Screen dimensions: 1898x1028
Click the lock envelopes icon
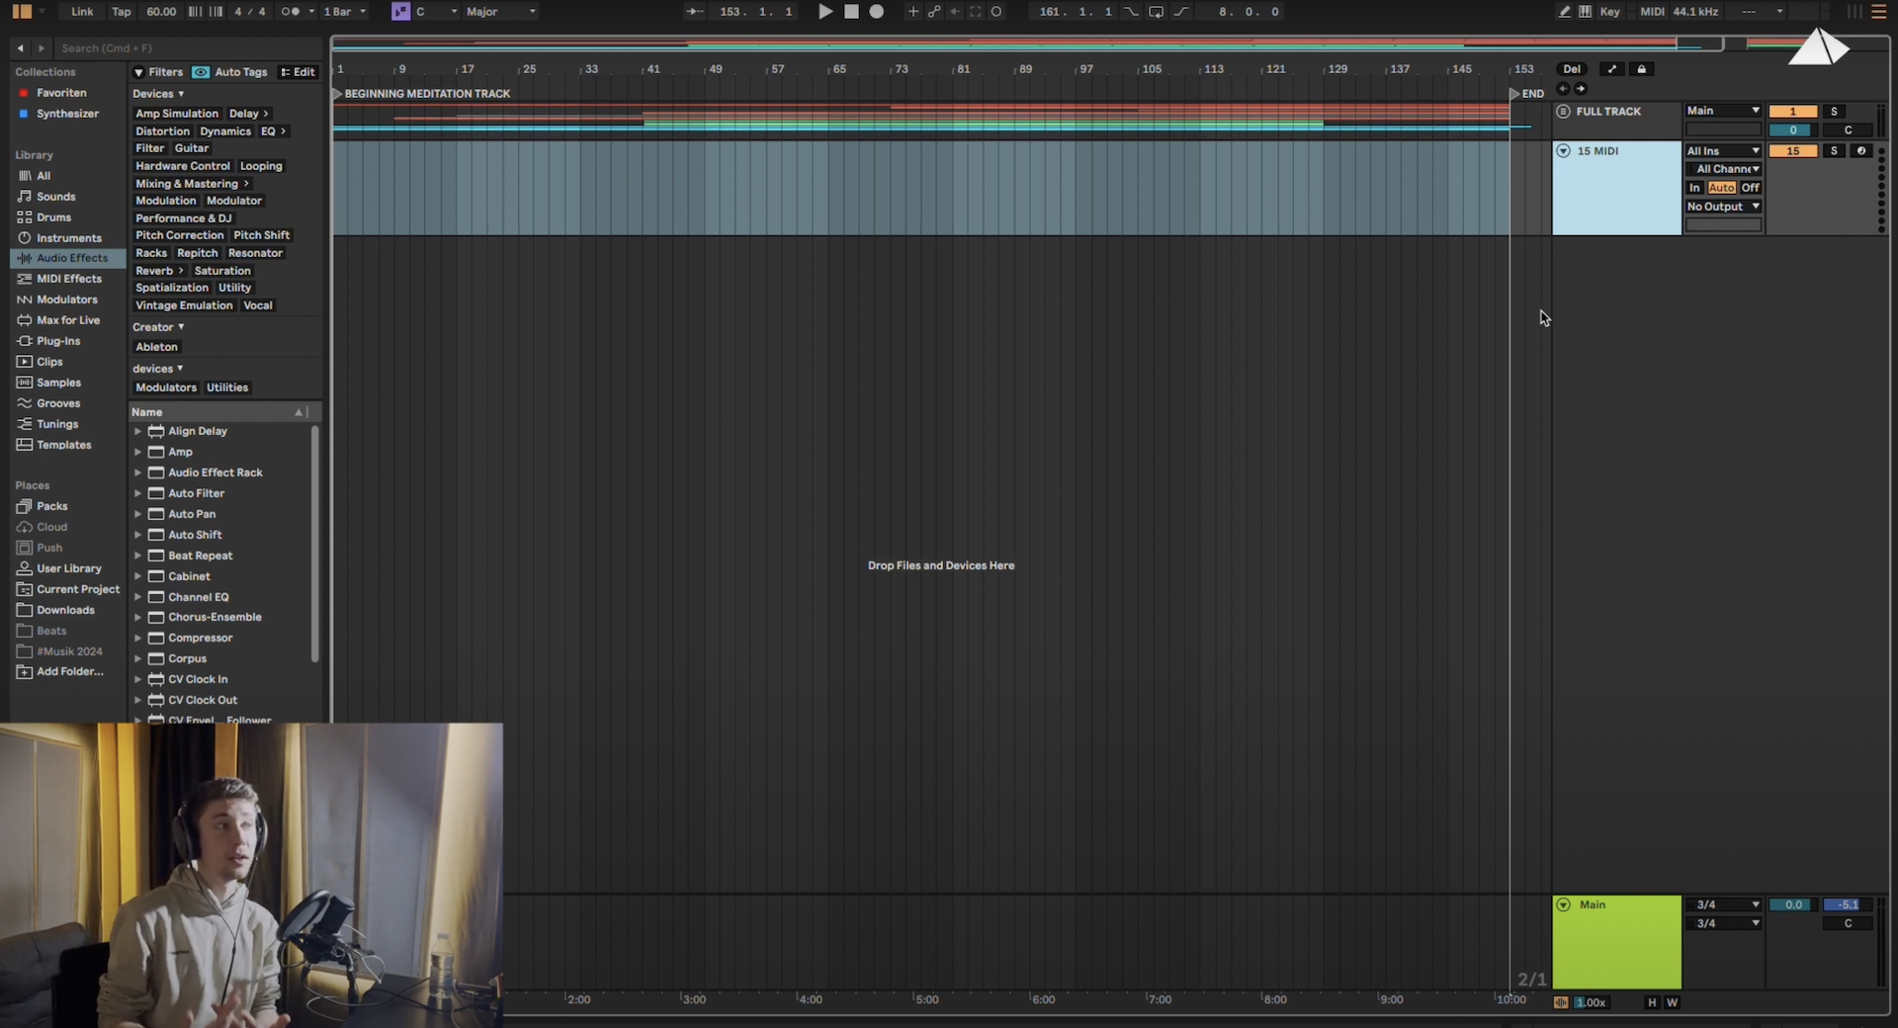1641,69
